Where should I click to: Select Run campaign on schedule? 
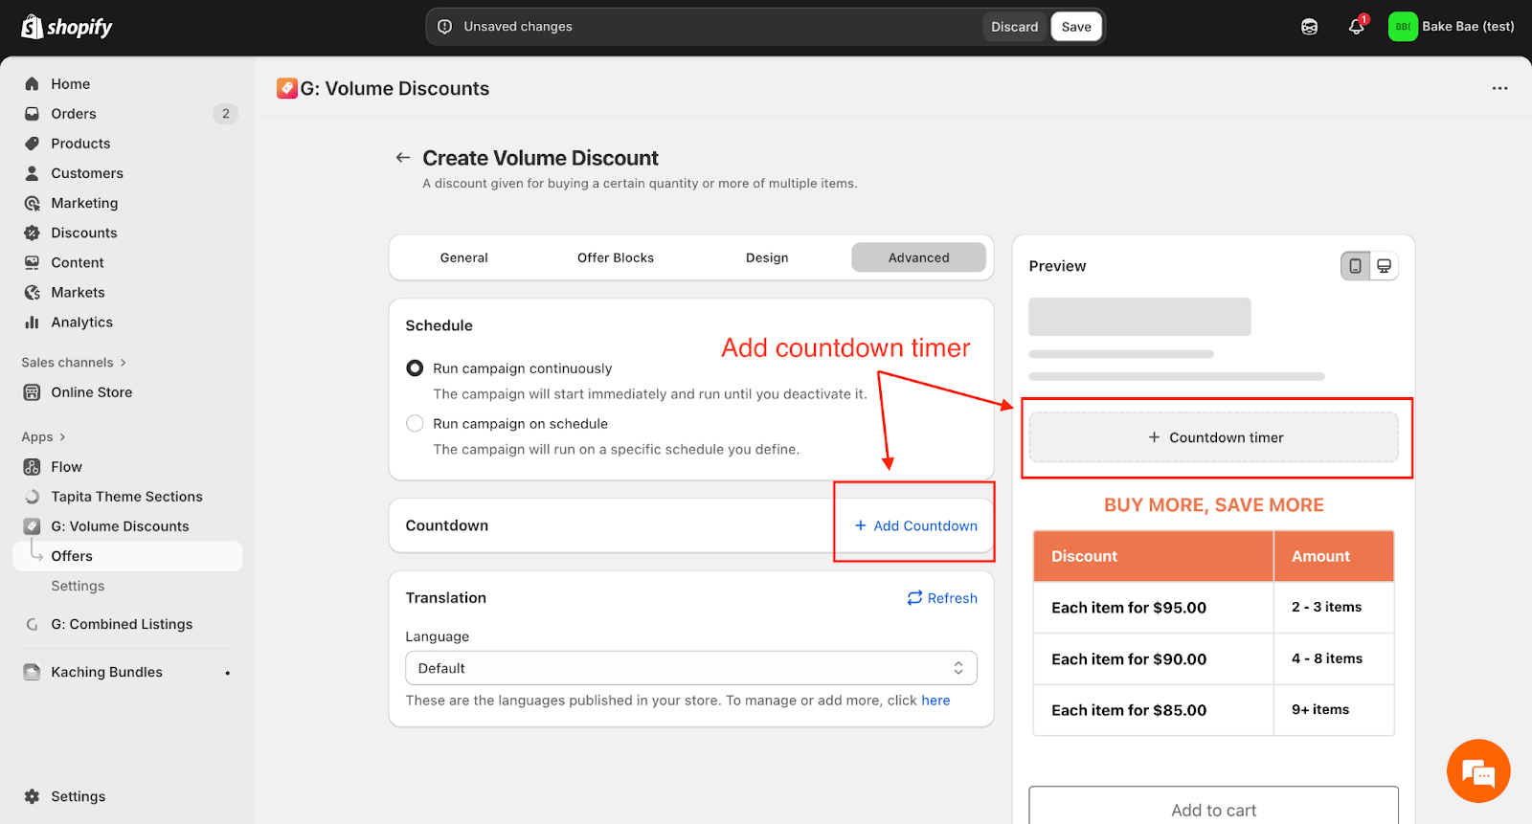[415, 424]
